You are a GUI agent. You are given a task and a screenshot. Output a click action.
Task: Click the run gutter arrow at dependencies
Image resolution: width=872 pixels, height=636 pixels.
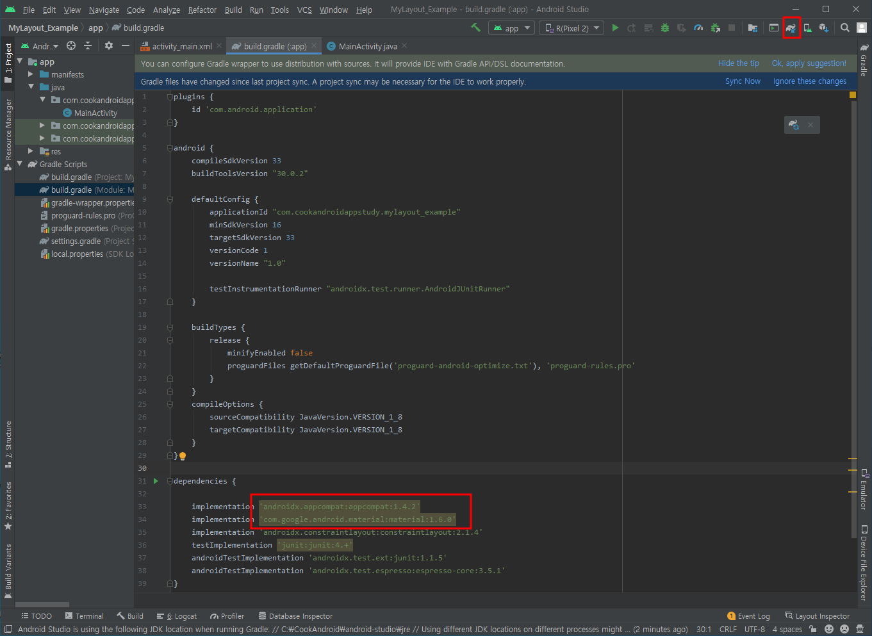pyautogui.click(x=156, y=481)
